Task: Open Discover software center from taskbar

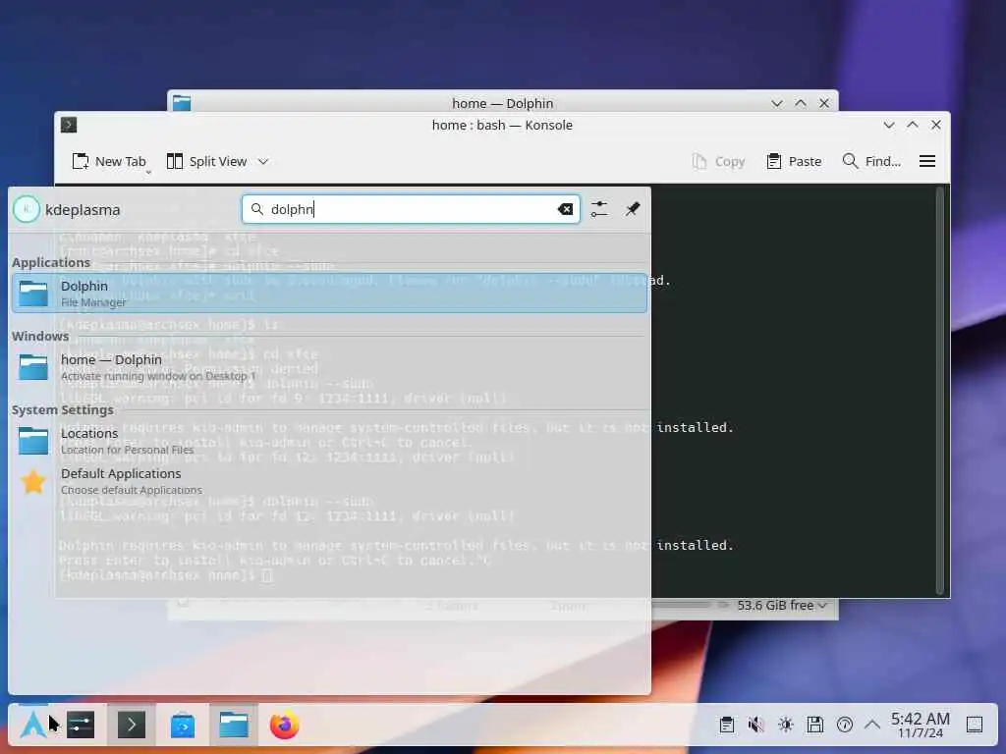Action: pyautogui.click(x=183, y=726)
